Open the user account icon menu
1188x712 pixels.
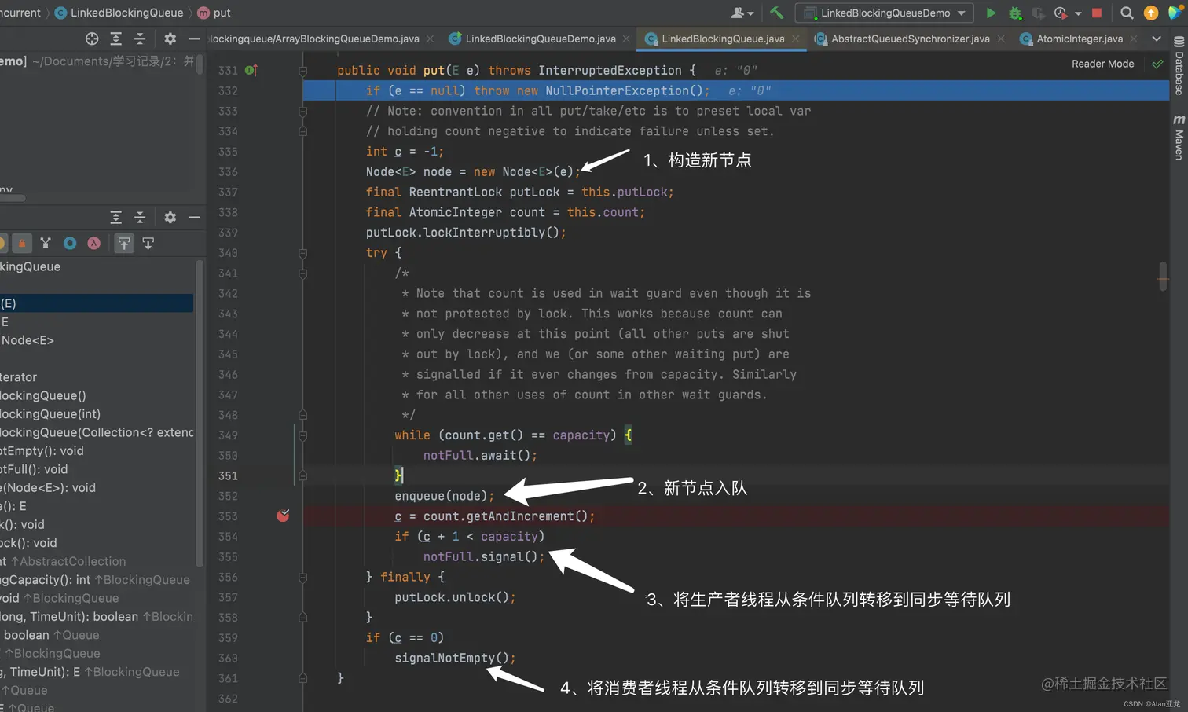click(x=742, y=13)
